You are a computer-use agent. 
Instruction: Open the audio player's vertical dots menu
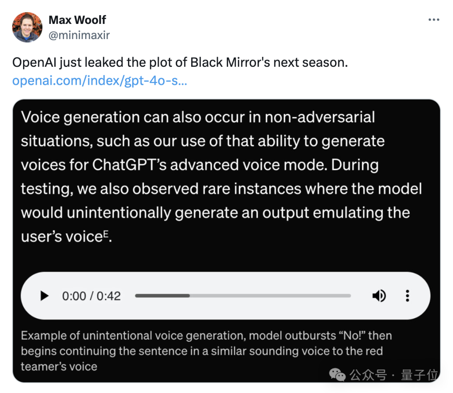pyautogui.click(x=407, y=296)
